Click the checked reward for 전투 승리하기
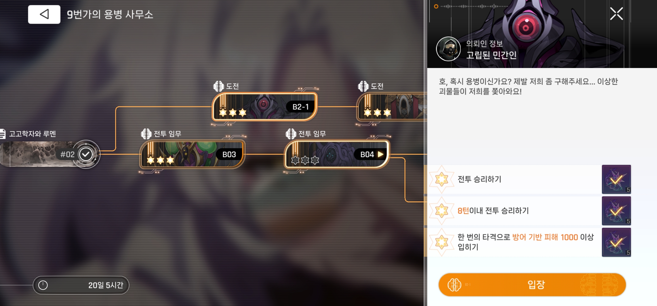This screenshot has height=306, width=657. pos(616,179)
